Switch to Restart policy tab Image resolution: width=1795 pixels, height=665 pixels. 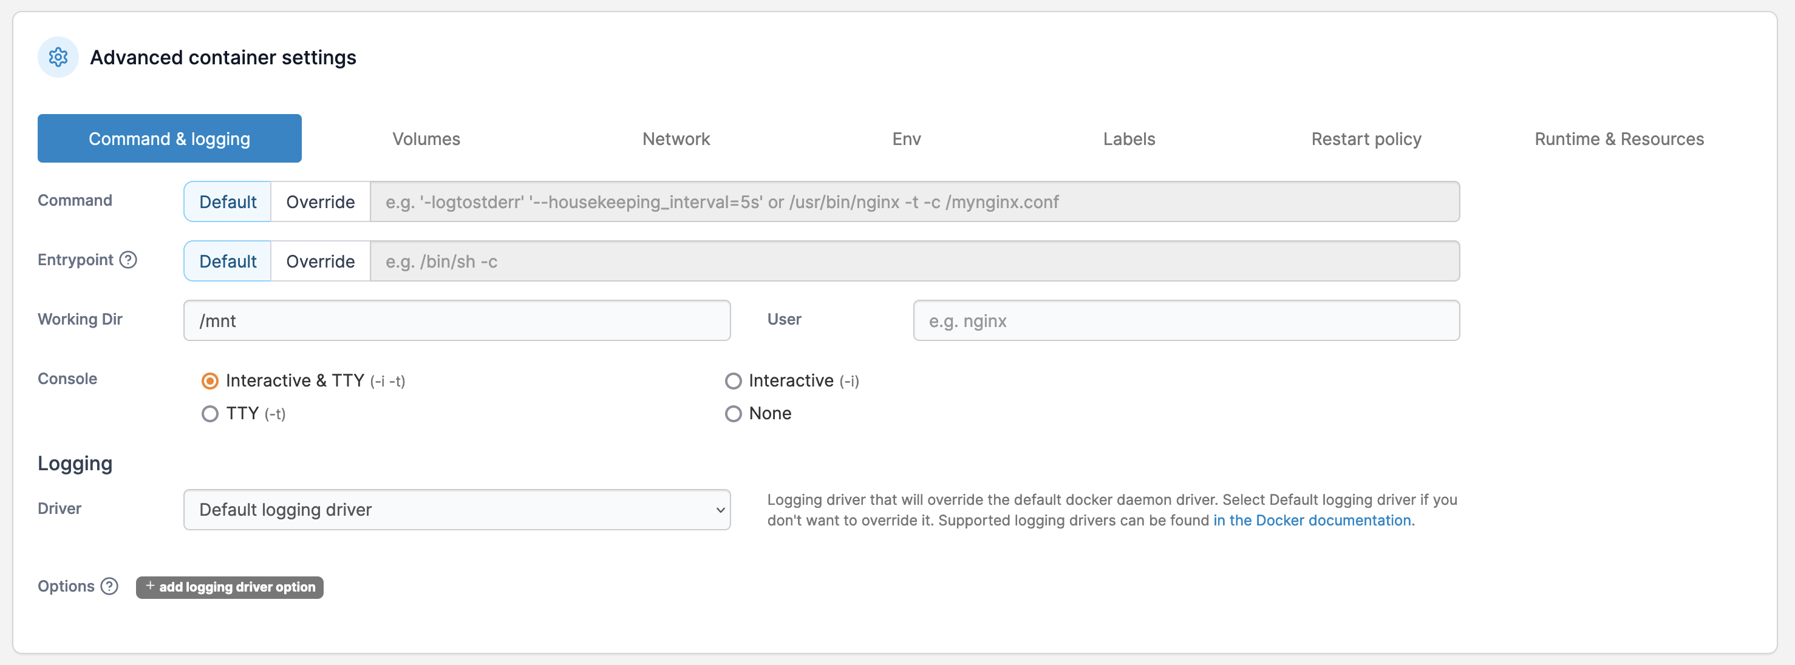pyautogui.click(x=1366, y=138)
